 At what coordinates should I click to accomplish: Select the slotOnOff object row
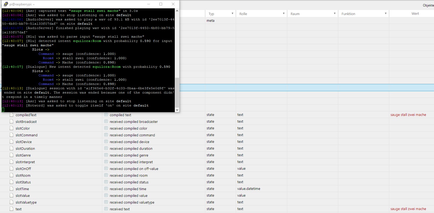pyautogui.click(x=23, y=169)
